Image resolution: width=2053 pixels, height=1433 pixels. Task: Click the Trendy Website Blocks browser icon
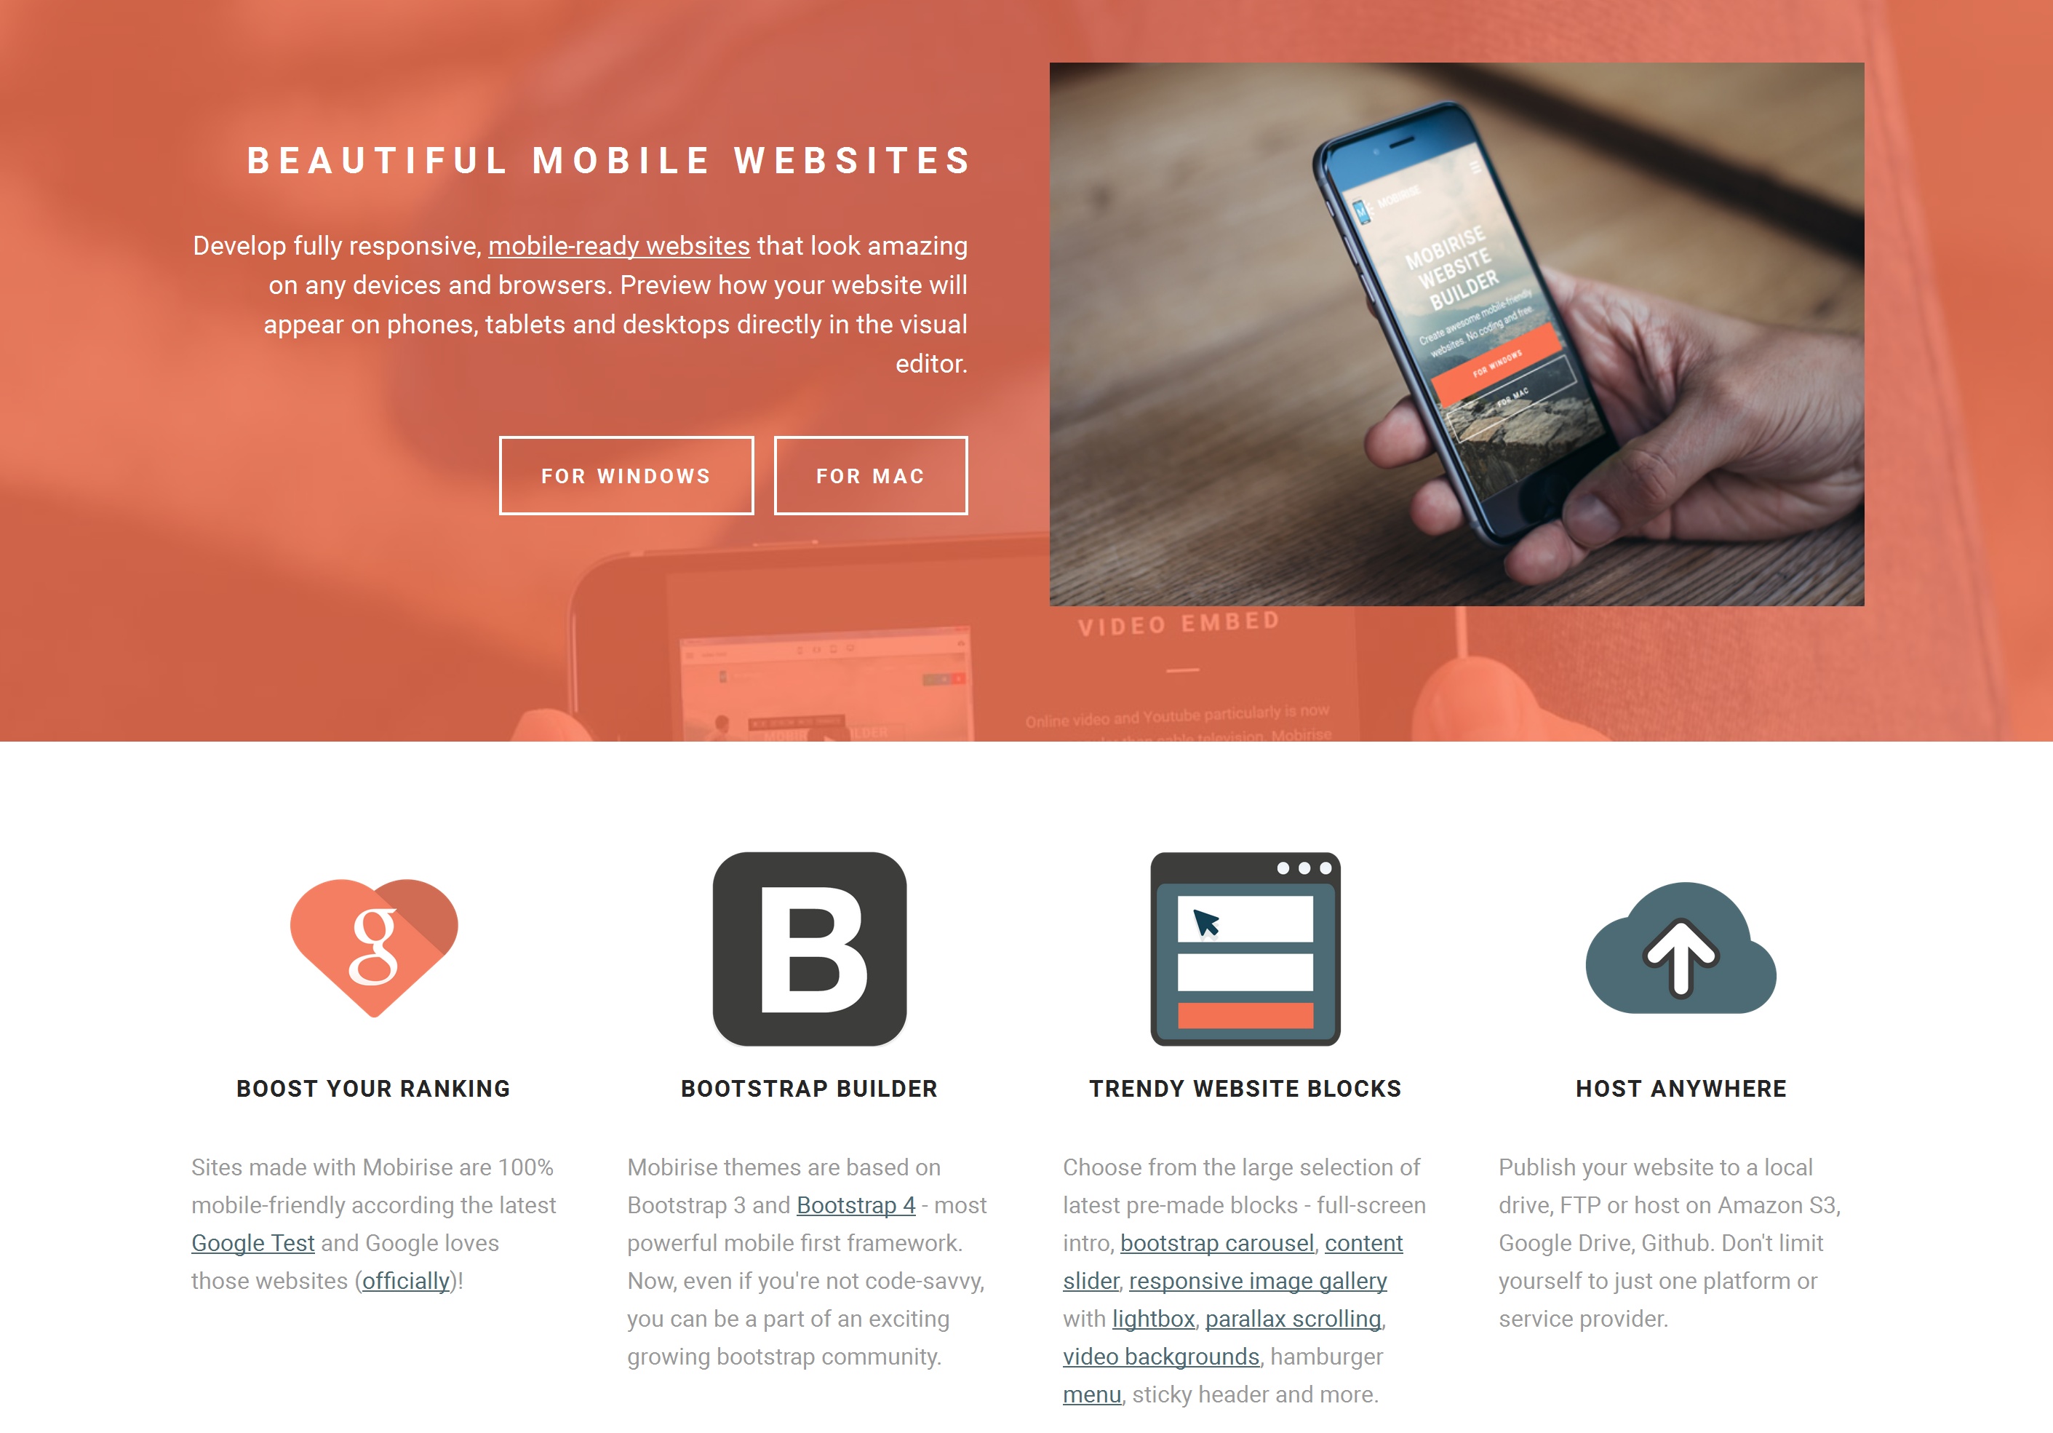1245,949
